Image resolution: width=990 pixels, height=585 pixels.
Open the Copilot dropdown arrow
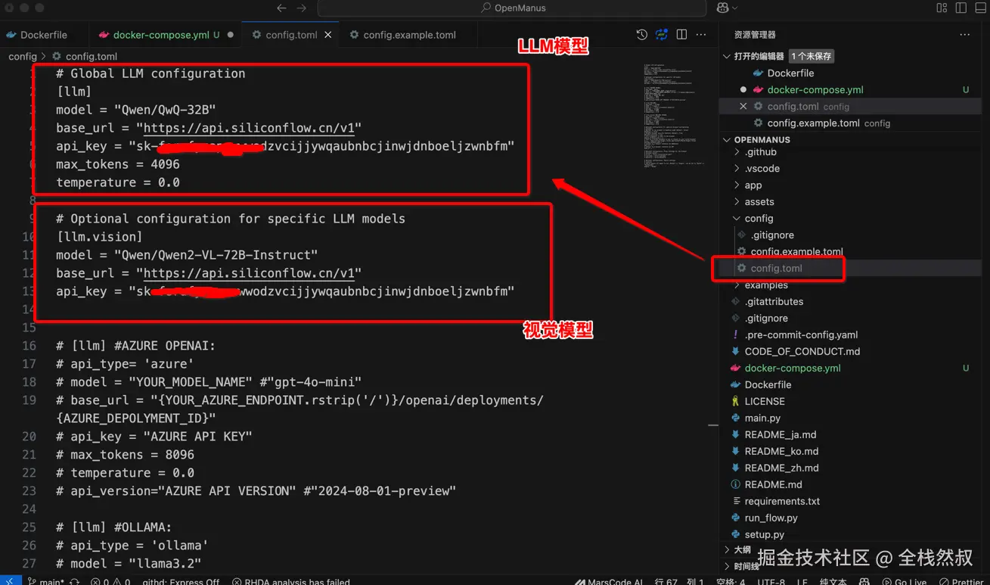734,8
